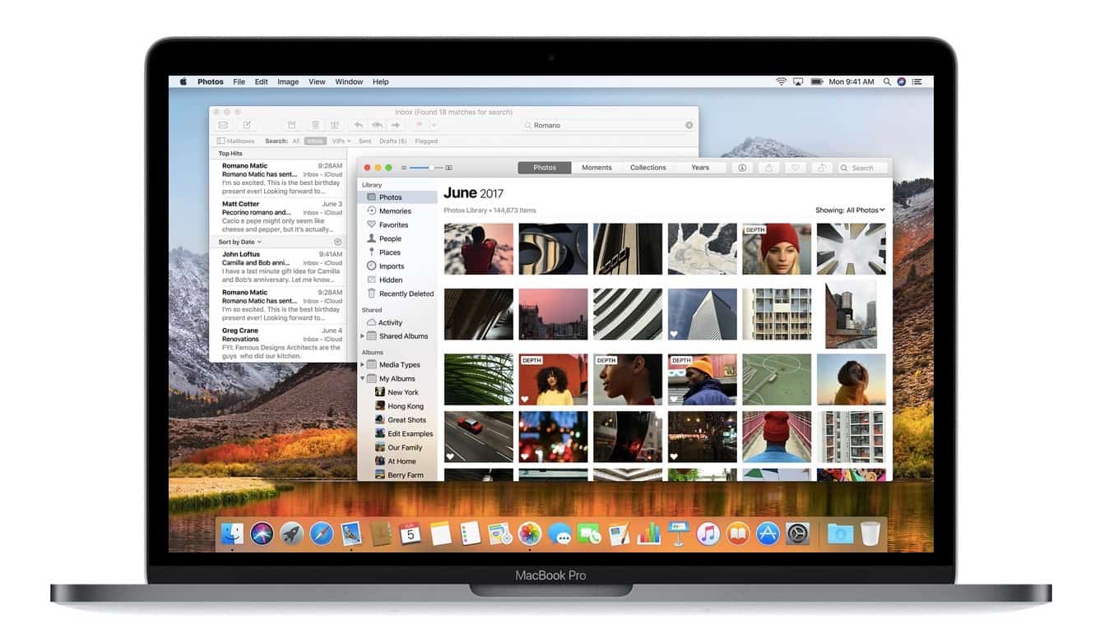Open the Sort by Date dropdown
This screenshot has width=1109, height=624.
click(x=239, y=242)
